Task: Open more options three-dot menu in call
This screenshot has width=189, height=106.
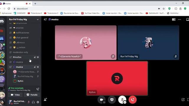Action: click(179, 19)
